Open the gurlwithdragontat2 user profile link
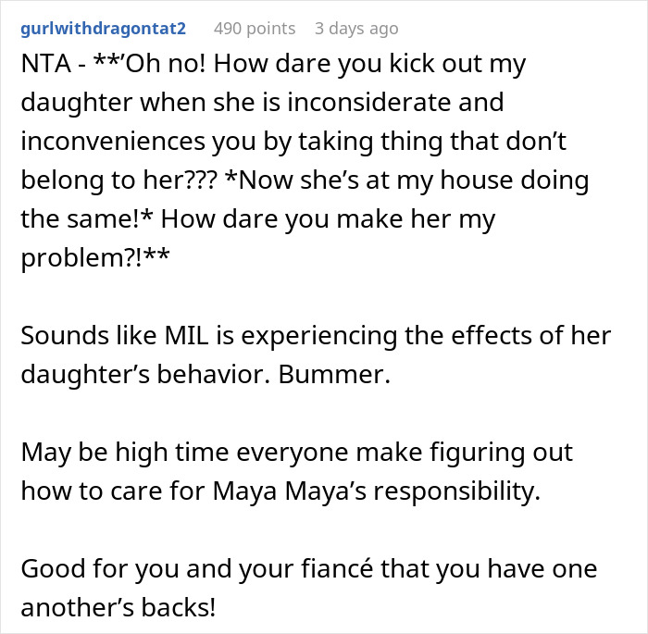Viewport: 648px width, 634px height. click(x=104, y=29)
